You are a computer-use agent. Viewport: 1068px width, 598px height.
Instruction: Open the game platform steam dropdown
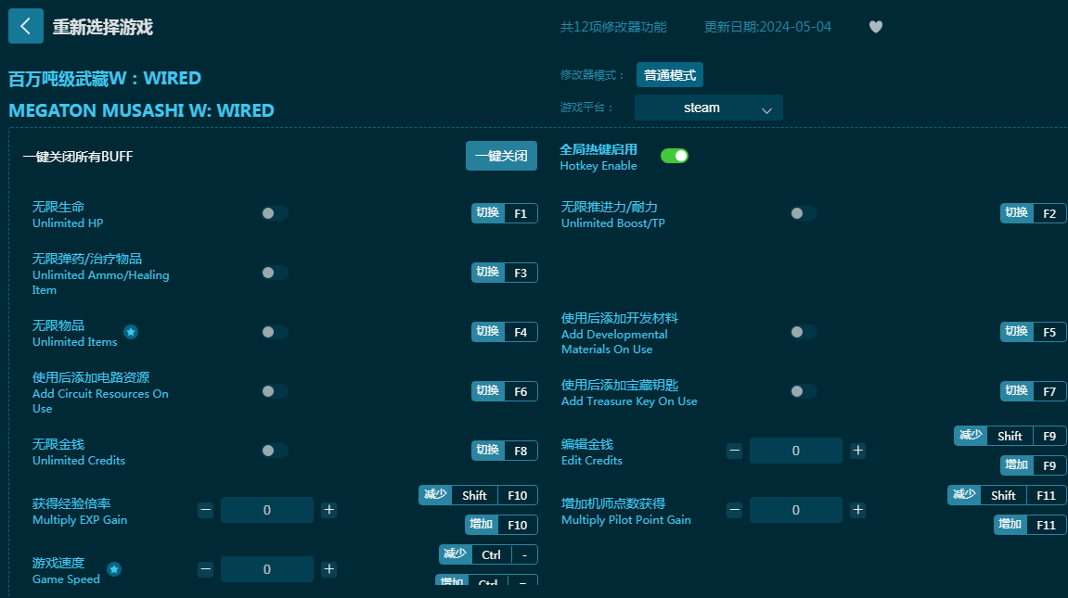click(708, 108)
